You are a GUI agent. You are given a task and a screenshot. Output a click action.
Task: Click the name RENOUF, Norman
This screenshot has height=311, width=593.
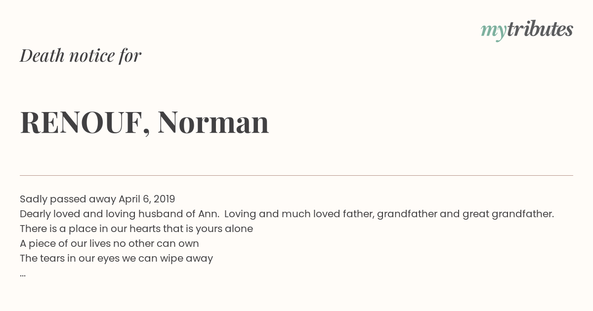click(144, 122)
